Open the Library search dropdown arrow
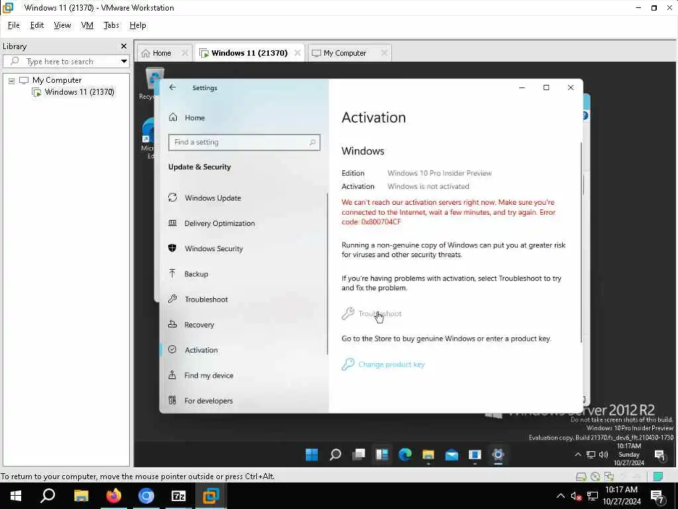 pos(124,61)
